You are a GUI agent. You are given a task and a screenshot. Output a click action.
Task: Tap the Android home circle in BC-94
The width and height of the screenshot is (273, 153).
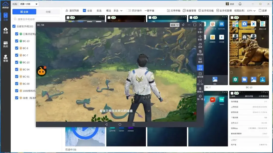[x=120, y=124]
